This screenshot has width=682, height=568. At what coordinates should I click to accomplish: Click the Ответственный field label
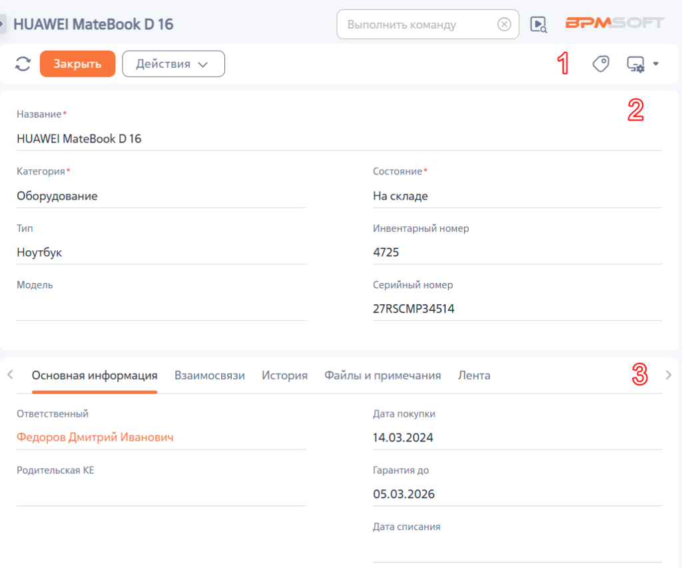tap(53, 414)
